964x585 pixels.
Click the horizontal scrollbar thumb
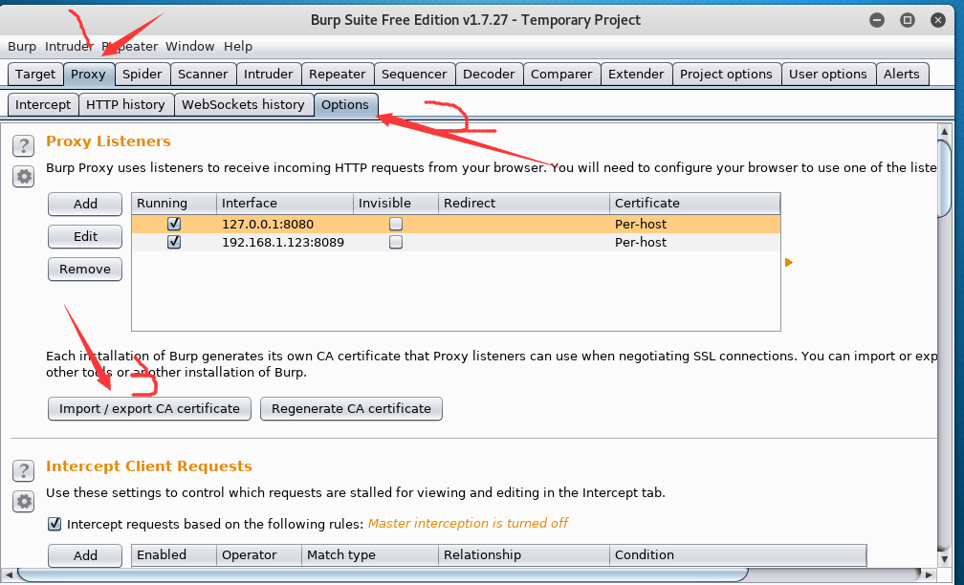383,575
